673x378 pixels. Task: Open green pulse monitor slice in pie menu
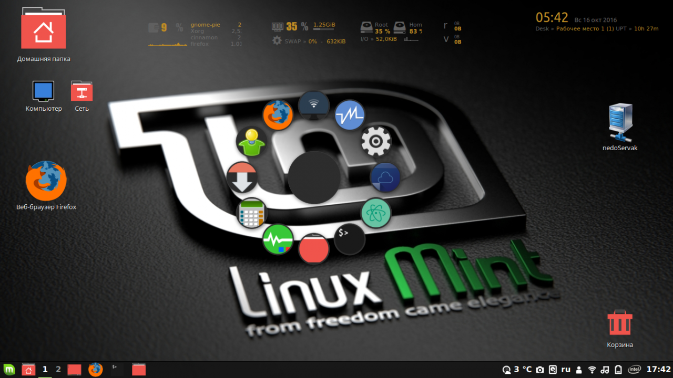point(278,239)
